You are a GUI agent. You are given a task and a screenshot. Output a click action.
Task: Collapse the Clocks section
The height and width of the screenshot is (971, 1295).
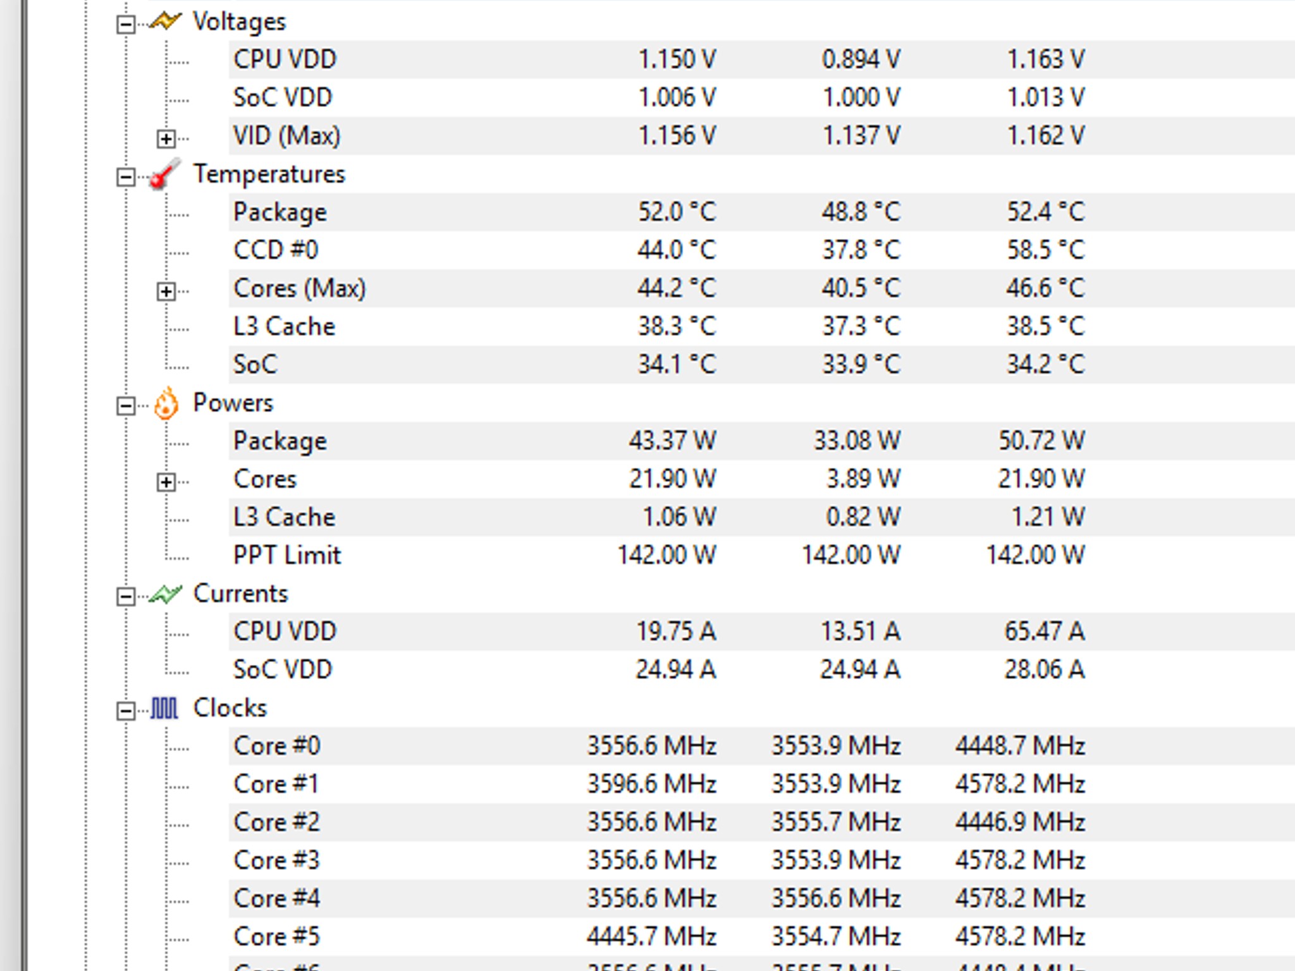click(126, 711)
